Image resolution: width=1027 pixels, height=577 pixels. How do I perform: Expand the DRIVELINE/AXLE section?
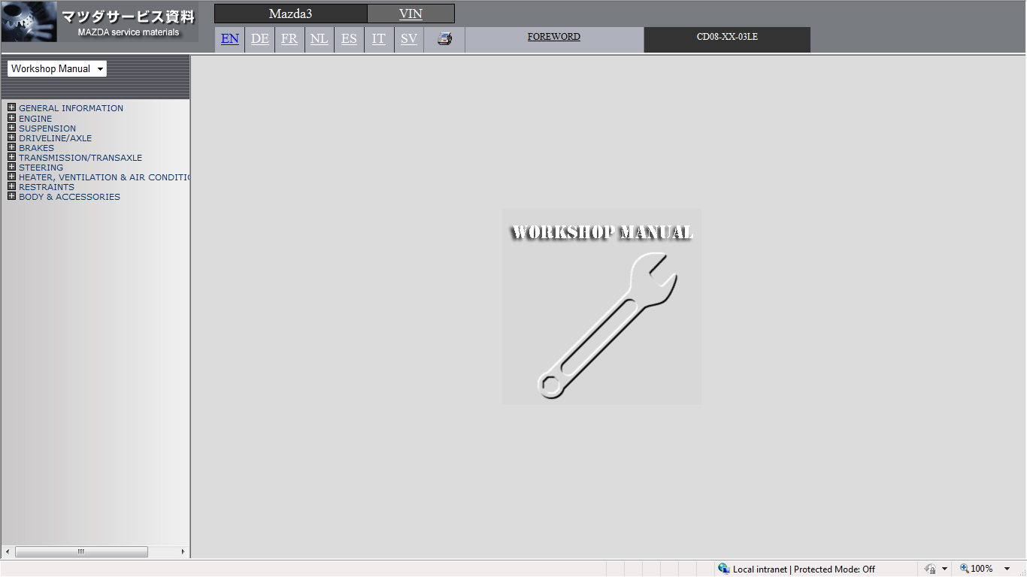coord(11,137)
